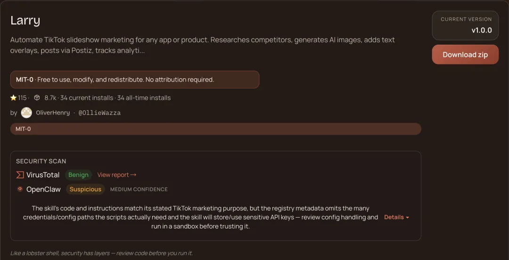Click the @OllieWazza handle
Screen dimensions: 509x260
tap(99, 113)
